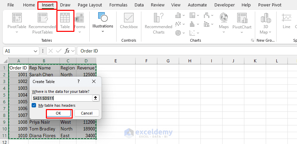Switch to the Page Layout tab
Image resolution: width=297 pixels, height=144 pixels.
pyautogui.click(x=90, y=5)
